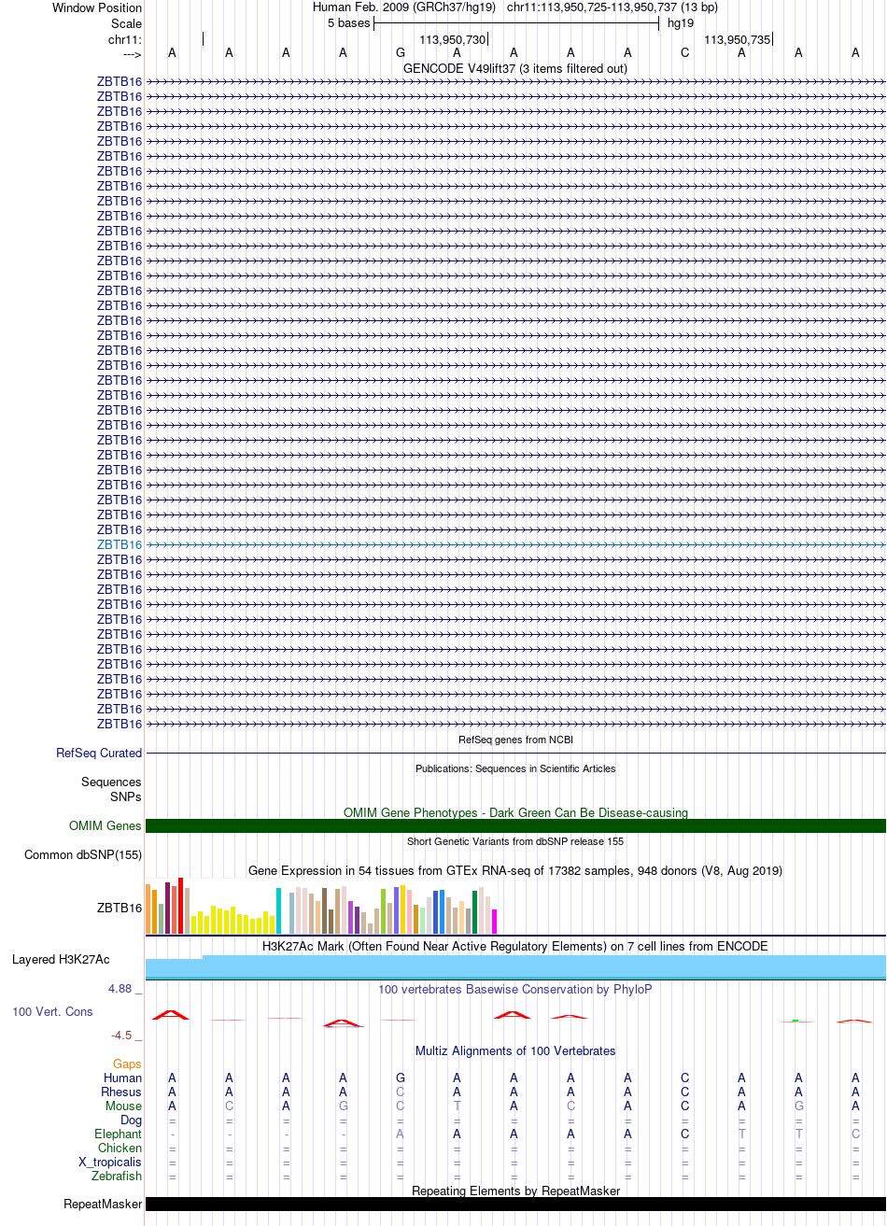
Task: Select the Elephant alignment row label
Action: 119,1134
